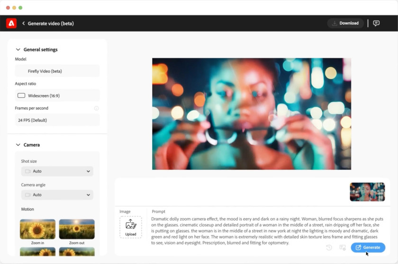
Task: Click the generated video preview
Action: coord(252,114)
